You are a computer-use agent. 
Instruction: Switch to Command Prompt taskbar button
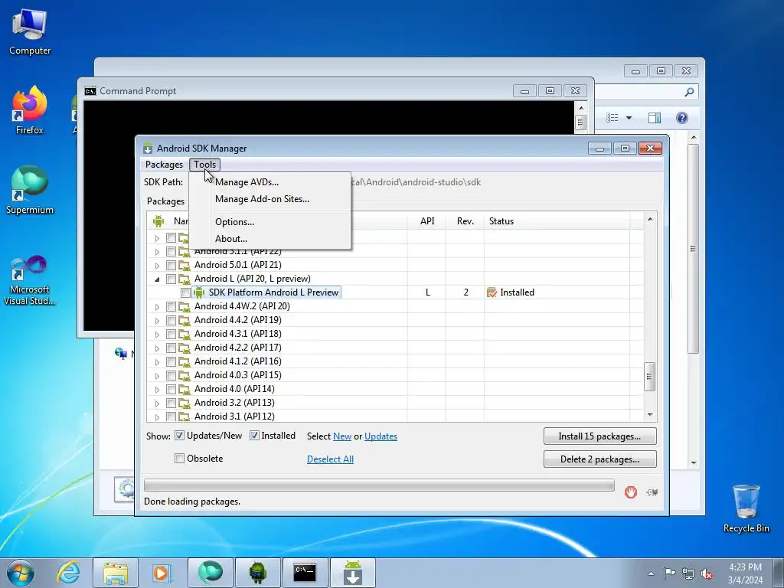(x=305, y=573)
